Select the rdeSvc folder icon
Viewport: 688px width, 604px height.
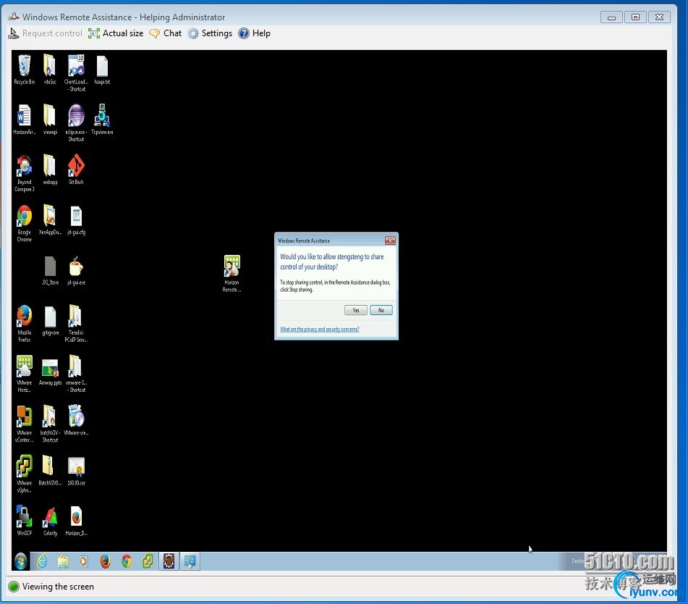[x=50, y=70]
